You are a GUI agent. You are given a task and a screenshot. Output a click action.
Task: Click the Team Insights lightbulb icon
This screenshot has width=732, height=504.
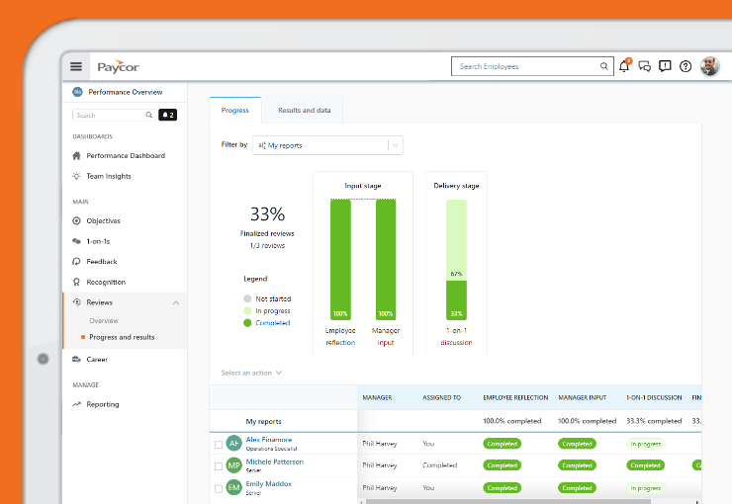pos(76,176)
